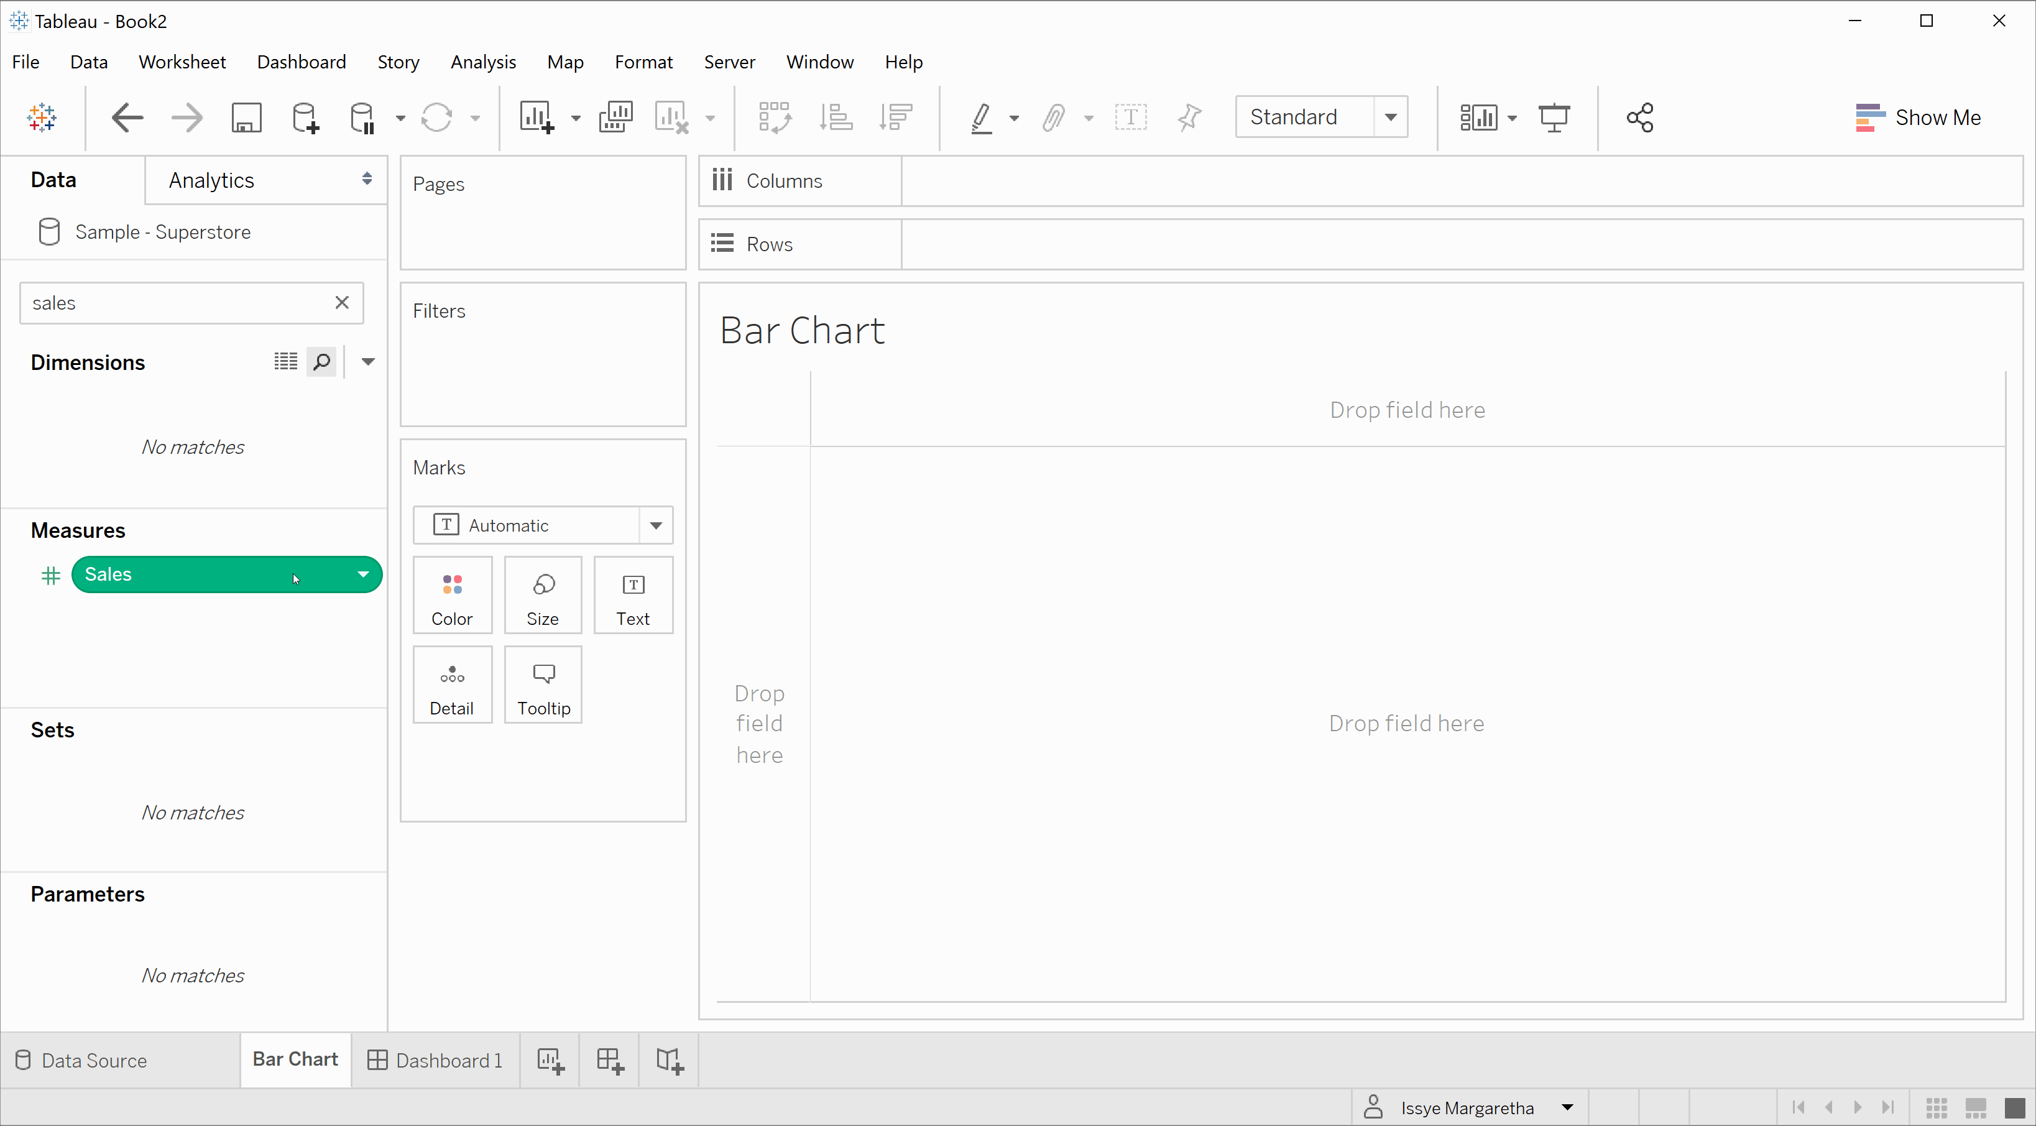Expand the Marks type dropdown

click(x=656, y=524)
